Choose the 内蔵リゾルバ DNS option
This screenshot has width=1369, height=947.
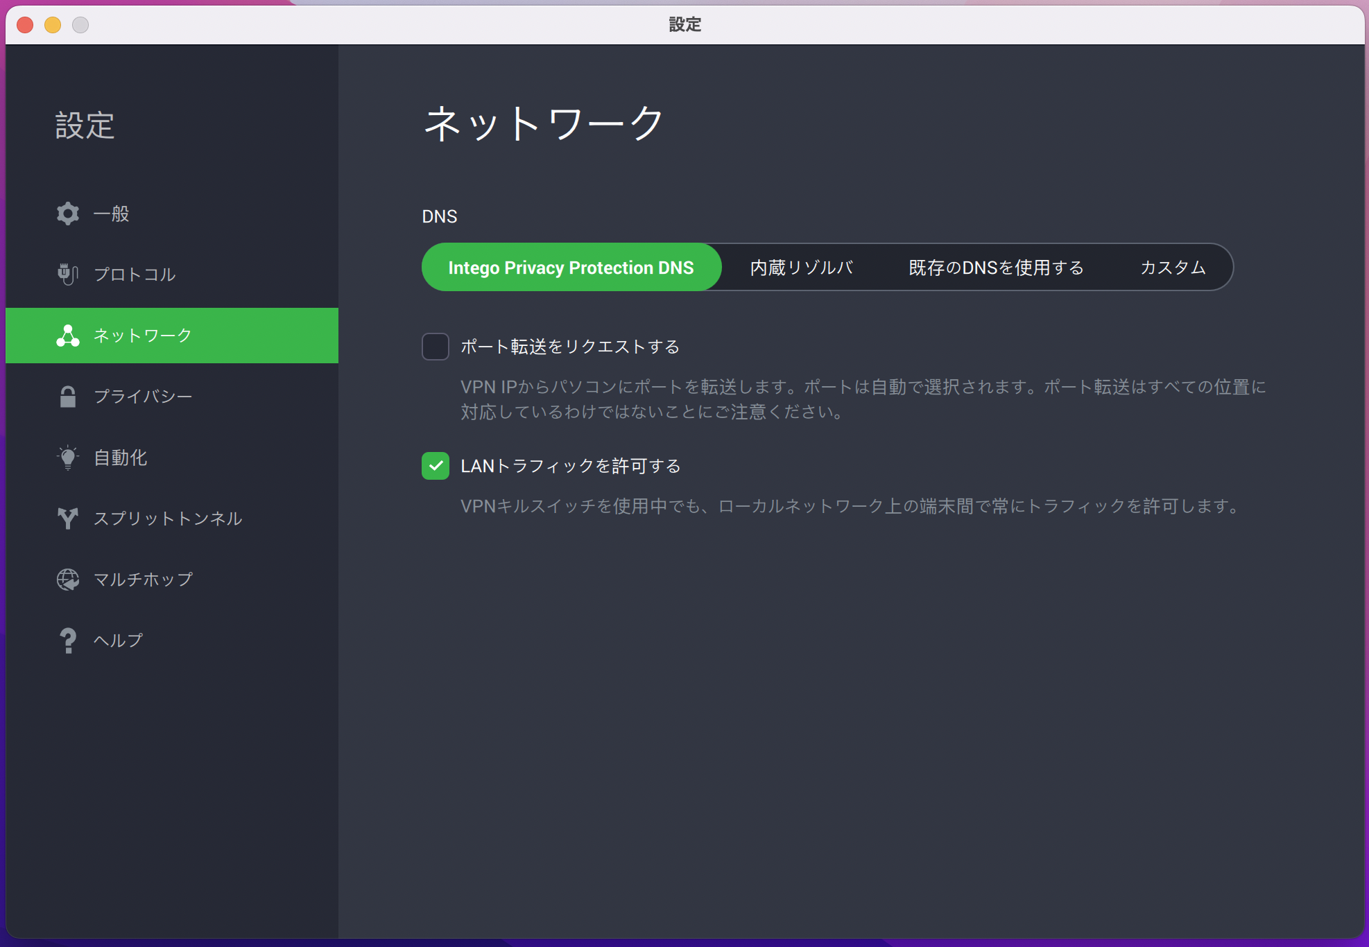(802, 268)
